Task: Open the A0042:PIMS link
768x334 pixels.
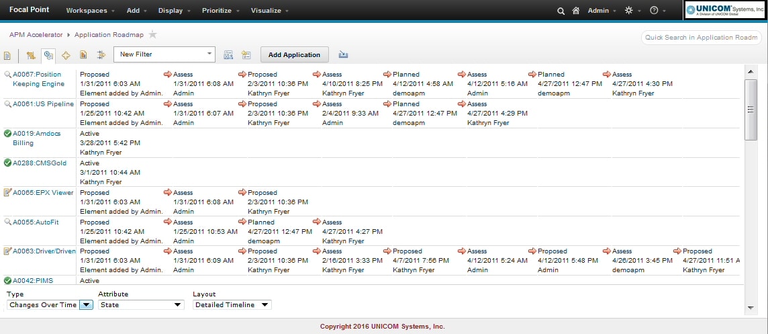Action: click(33, 280)
